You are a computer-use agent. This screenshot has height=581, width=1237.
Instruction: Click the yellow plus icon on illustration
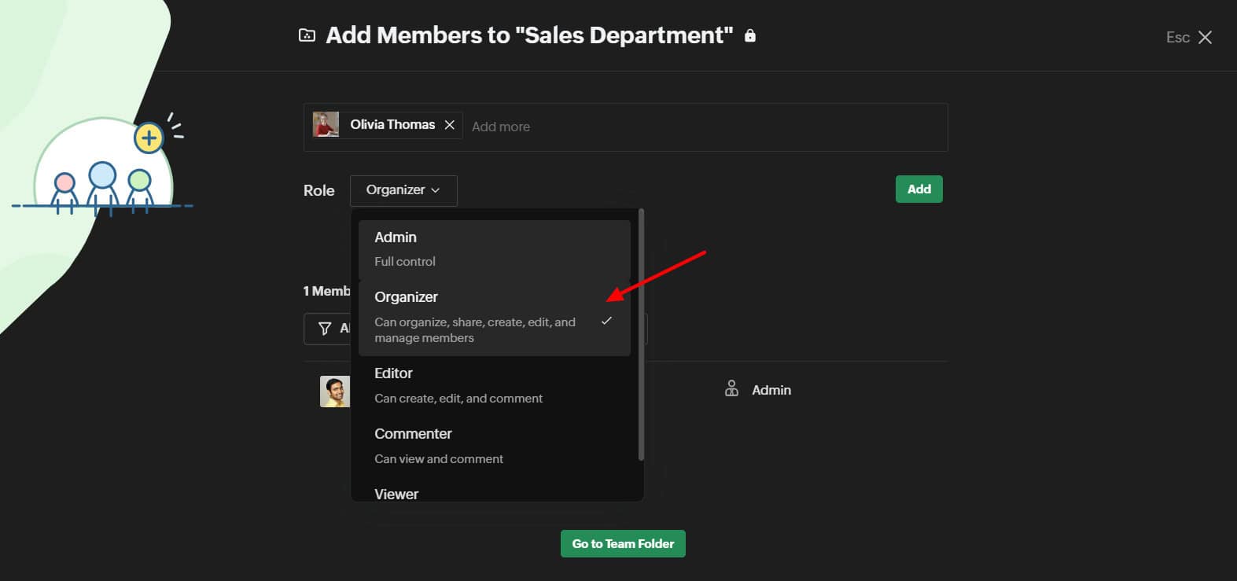[148, 138]
